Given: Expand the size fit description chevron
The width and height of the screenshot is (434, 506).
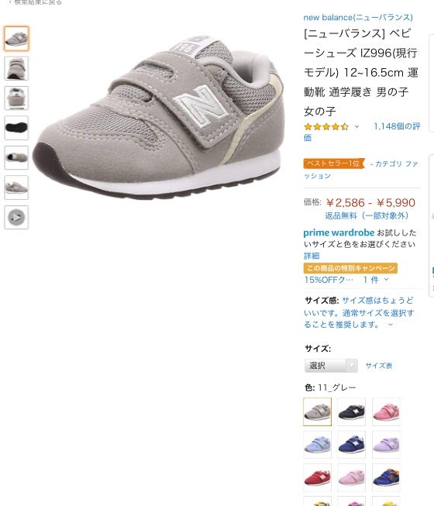Looking at the screenshot, I should coord(391,325).
